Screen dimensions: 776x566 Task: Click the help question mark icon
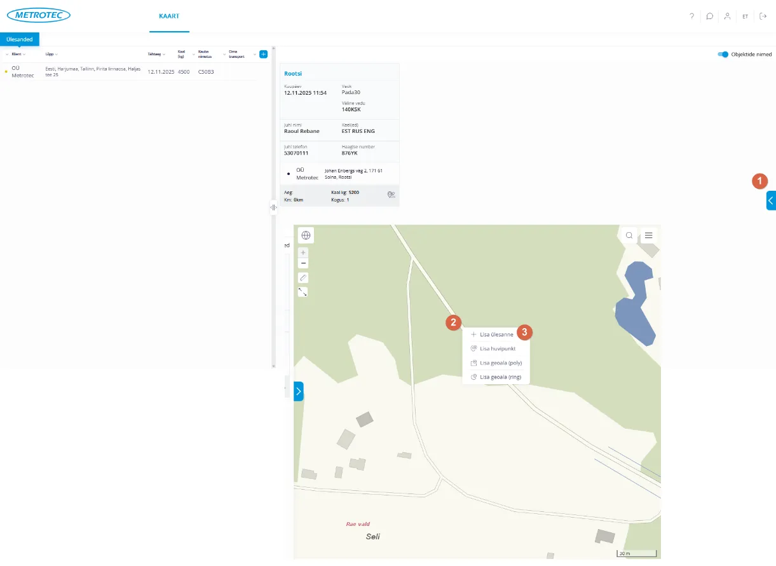tap(691, 17)
